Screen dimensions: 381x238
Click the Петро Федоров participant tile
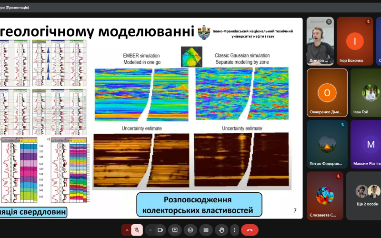[327, 144]
